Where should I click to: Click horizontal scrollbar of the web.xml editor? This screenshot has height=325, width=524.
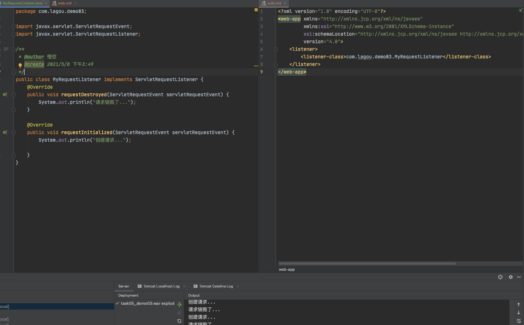click(367, 263)
